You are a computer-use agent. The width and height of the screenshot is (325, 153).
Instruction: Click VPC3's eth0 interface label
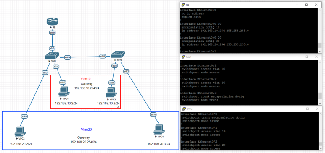111,83
